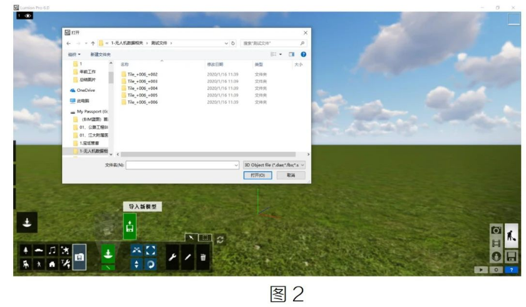Select the Lights and utilities wrench category
526x307 pixels.
[x=65, y=264]
